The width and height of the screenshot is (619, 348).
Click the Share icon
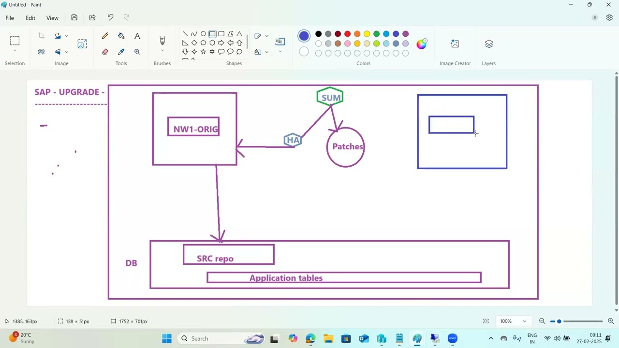coord(92,17)
